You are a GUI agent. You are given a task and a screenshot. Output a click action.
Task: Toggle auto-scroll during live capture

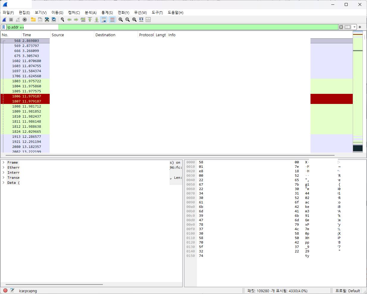(x=104, y=20)
